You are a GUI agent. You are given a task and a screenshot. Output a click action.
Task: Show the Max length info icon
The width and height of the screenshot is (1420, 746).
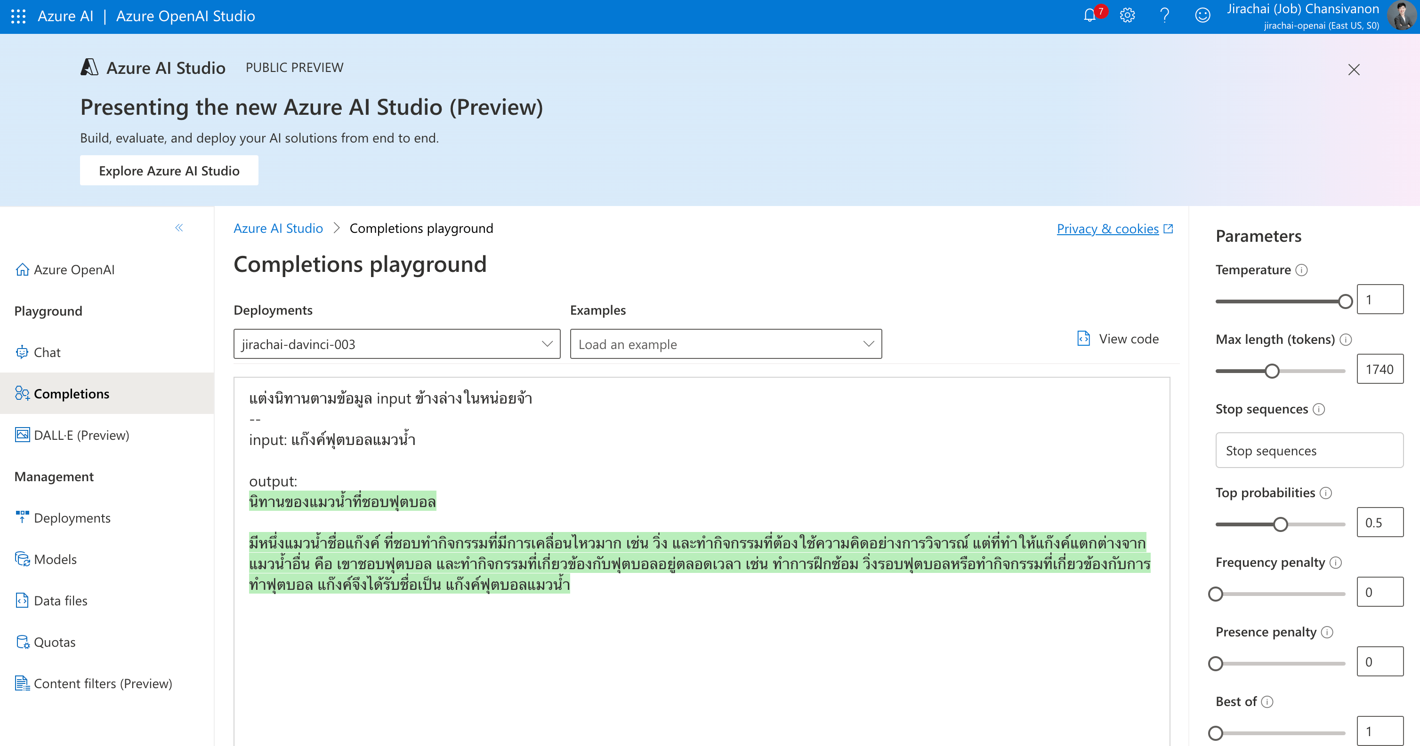[1346, 339]
